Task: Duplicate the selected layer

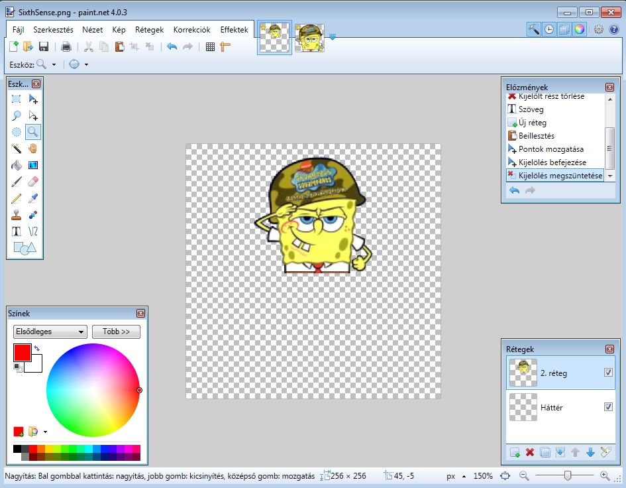Action: pos(545,452)
